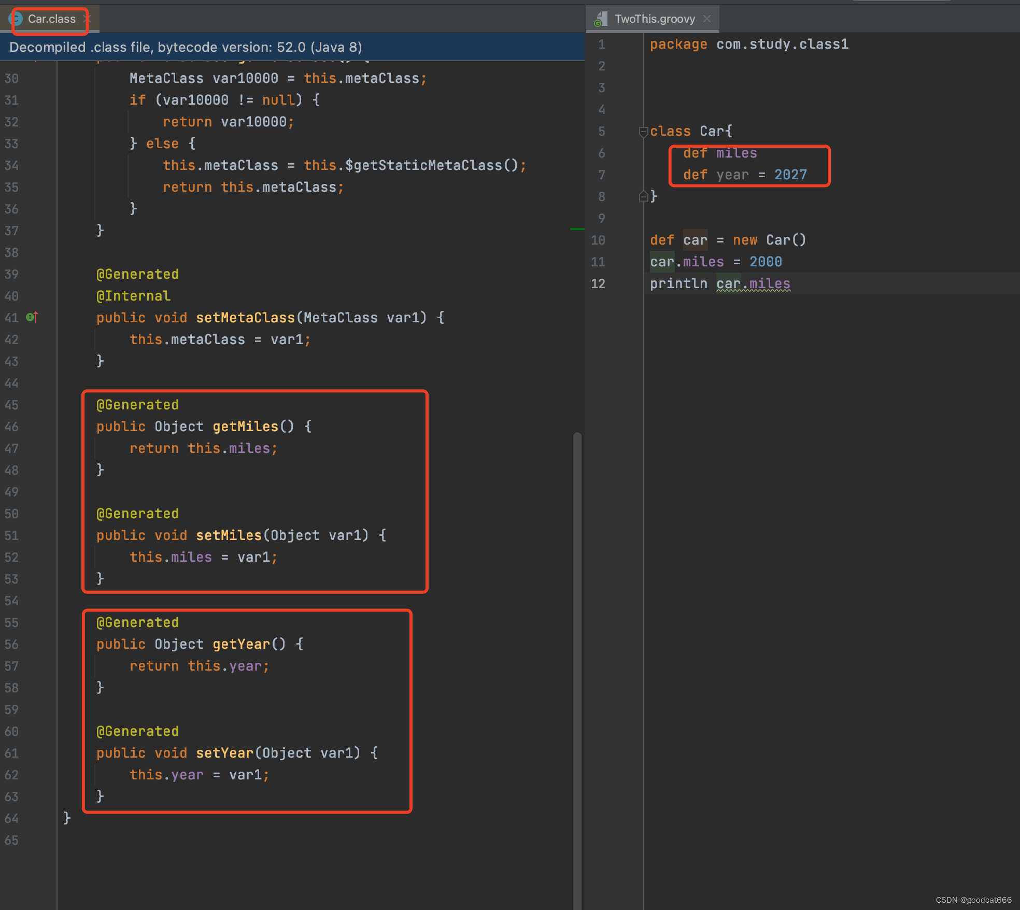Click the setMetaClass method name
The width and height of the screenshot is (1020, 910).
point(245,318)
